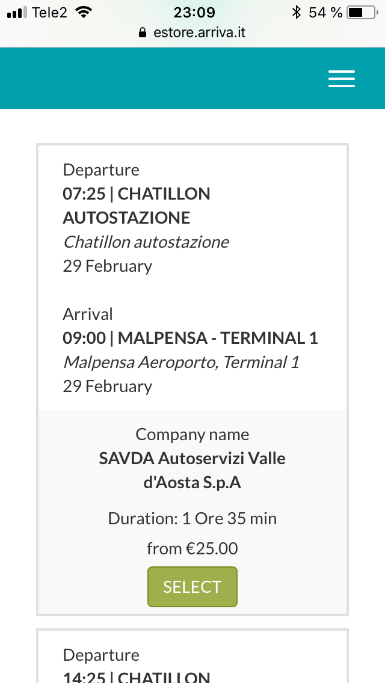Open the hamburger navigation menu
This screenshot has height=683, width=385.
pos(342,79)
